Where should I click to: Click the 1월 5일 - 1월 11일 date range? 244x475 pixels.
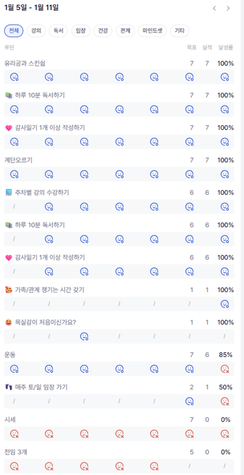[32, 8]
